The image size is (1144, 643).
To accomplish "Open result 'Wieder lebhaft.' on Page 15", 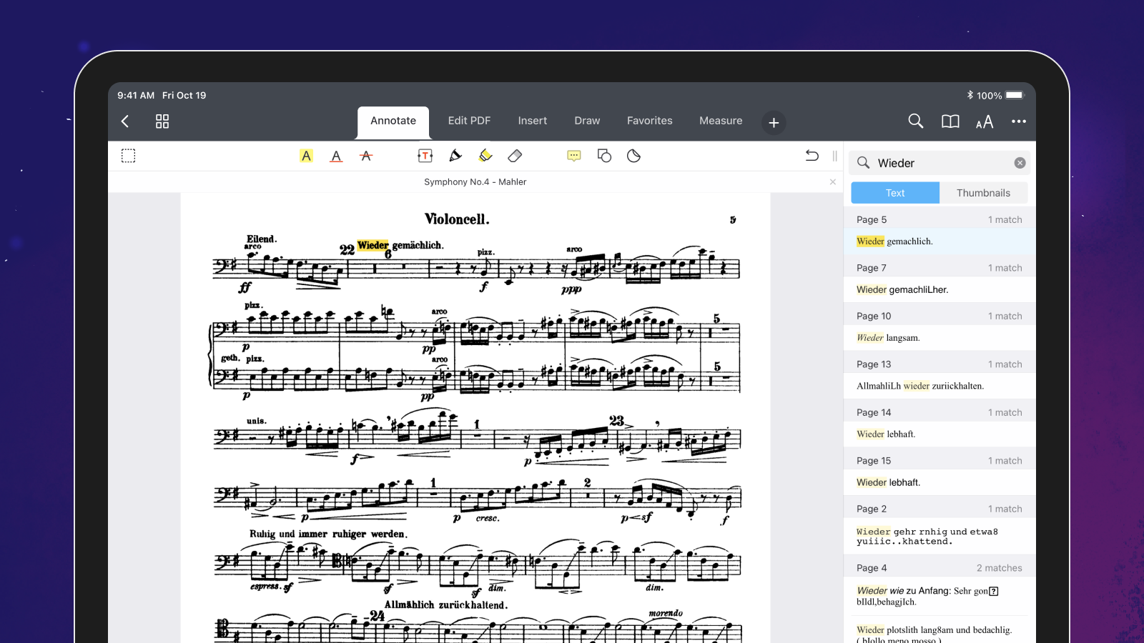I will click(x=940, y=482).
